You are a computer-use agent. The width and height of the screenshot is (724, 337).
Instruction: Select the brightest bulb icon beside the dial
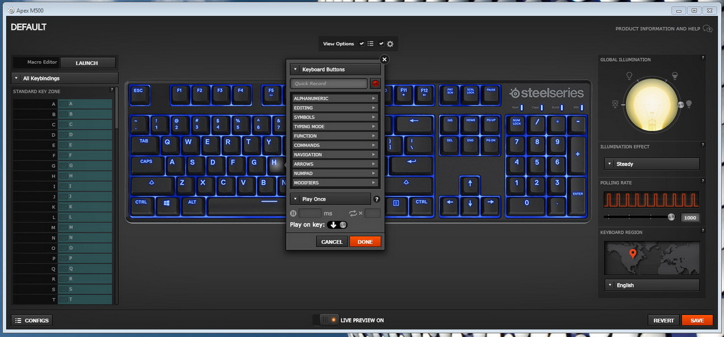click(689, 104)
